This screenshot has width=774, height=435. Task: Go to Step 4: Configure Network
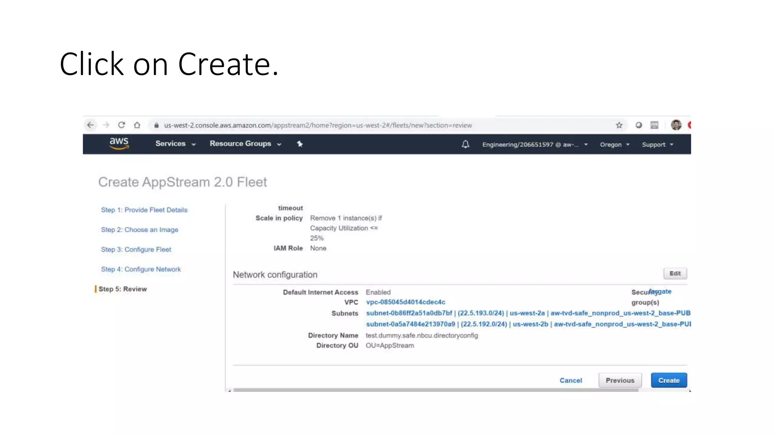[x=141, y=269]
